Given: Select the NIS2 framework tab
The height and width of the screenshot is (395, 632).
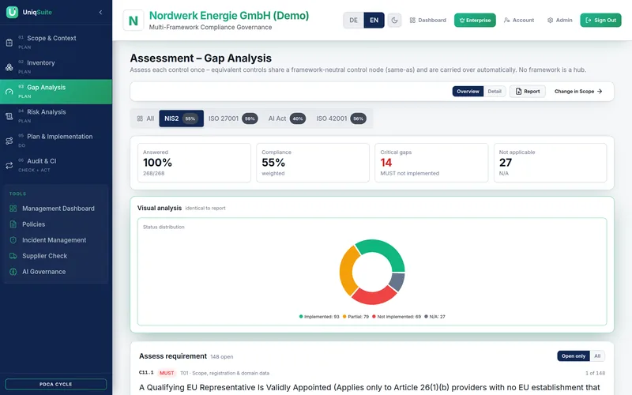Looking at the screenshot, I should coord(182,118).
